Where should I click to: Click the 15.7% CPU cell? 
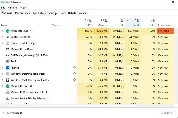pos(85,31)
